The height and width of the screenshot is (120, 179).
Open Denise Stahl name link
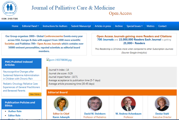pyautogui.click(x=162, y=114)
